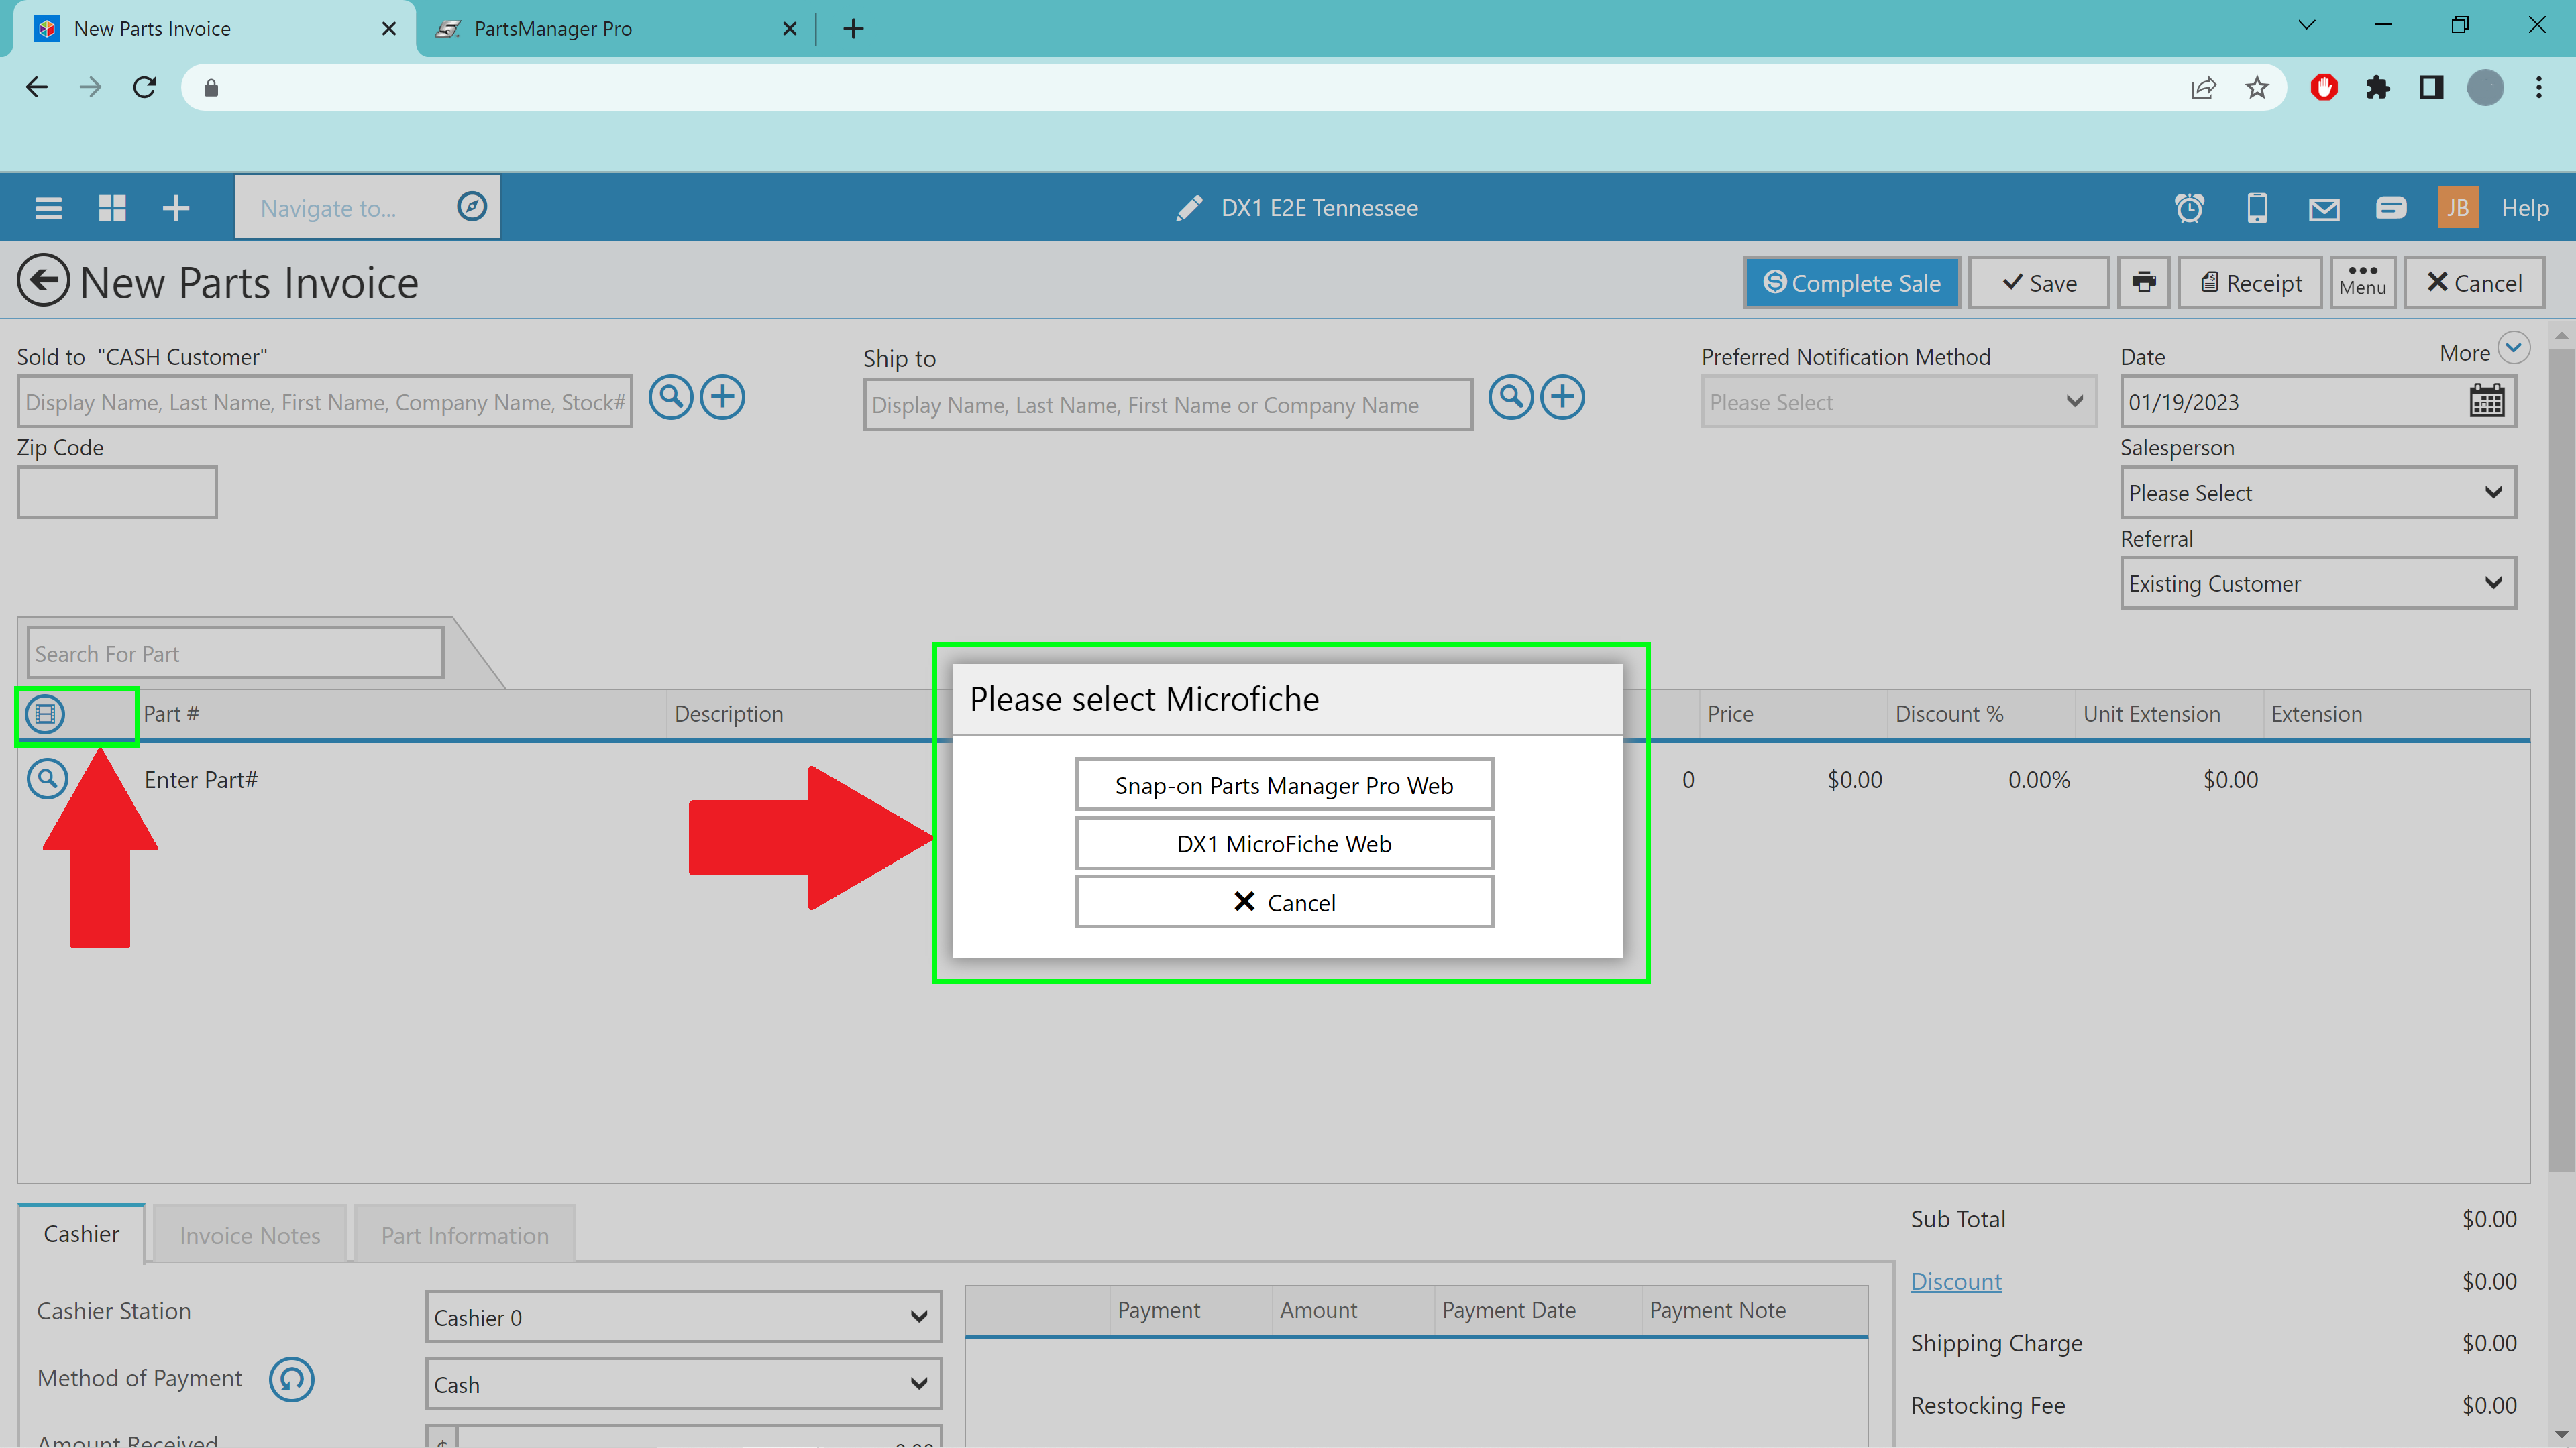The width and height of the screenshot is (2576, 1448).
Task: Open Sold to customer search icon
Action: pos(670,398)
